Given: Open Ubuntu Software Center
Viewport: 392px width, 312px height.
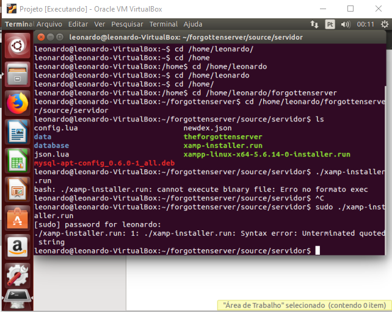Looking at the screenshot, I should click(17, 218).
